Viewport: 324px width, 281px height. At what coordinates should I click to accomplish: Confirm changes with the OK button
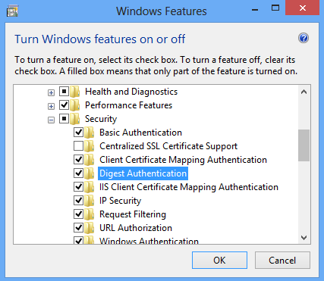pos(219,260)
